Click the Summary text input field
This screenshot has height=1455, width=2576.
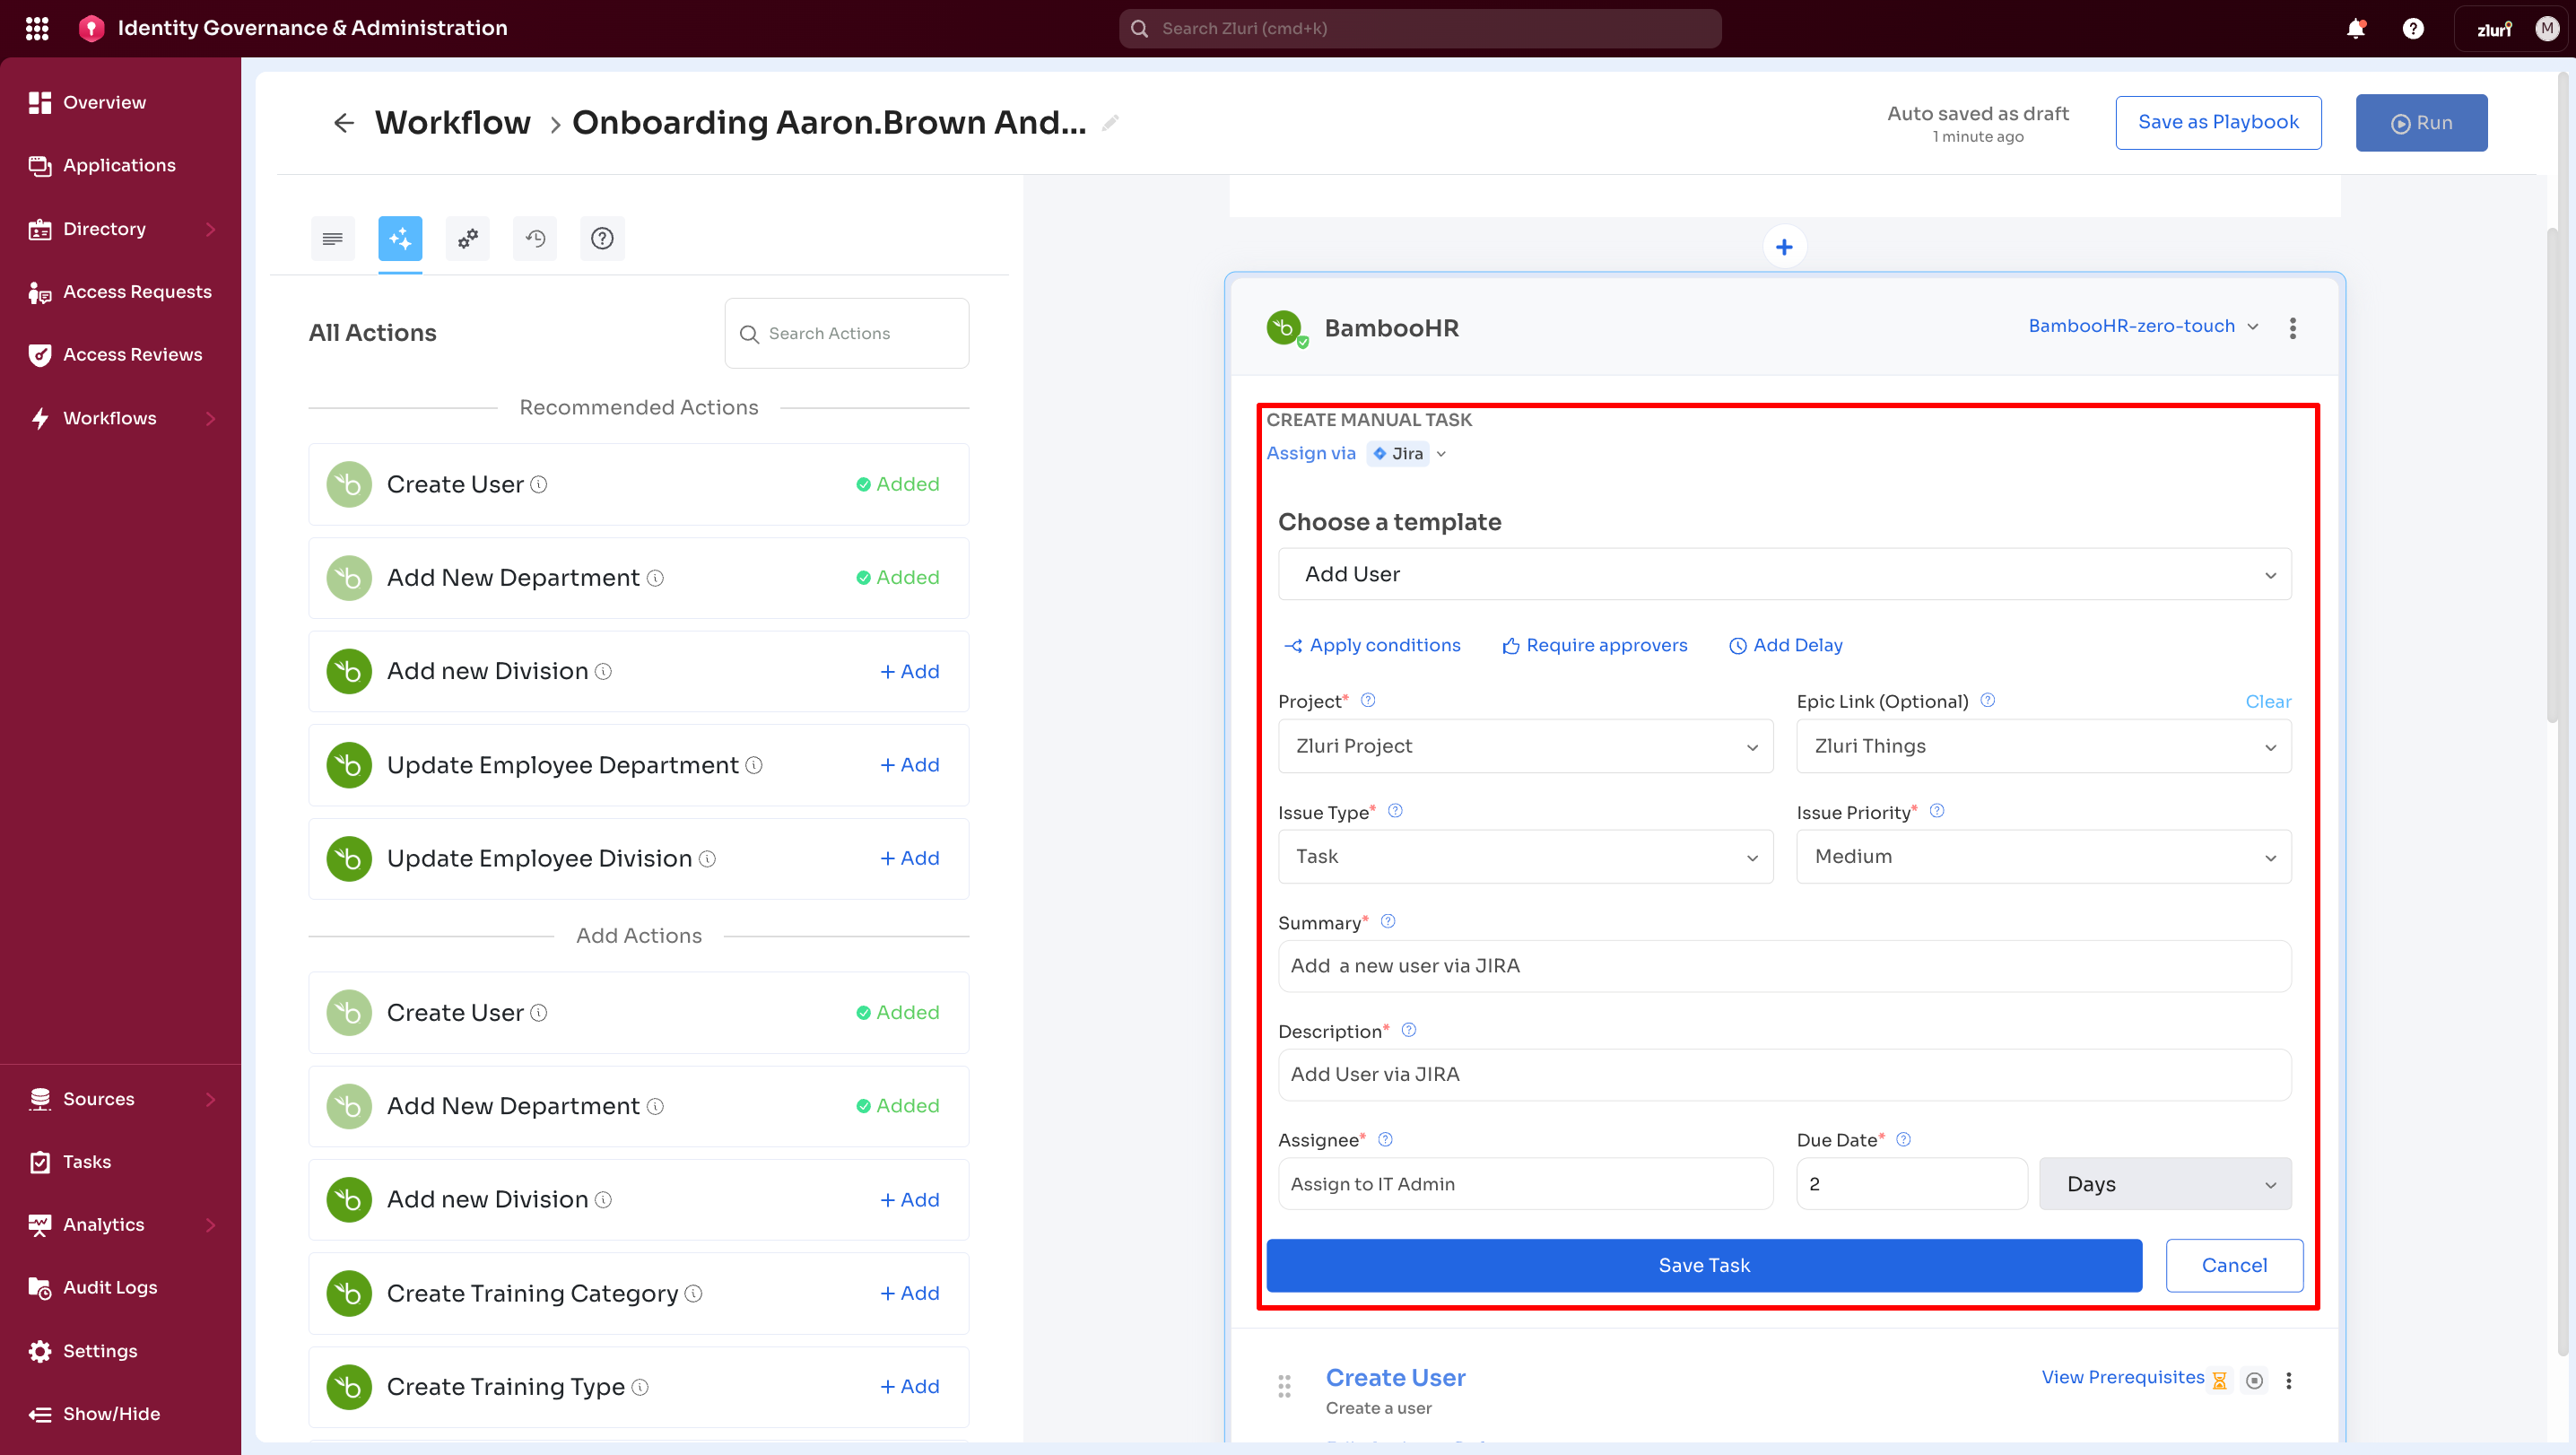1784,966
